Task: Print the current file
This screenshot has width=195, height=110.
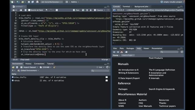Action: 37,2
